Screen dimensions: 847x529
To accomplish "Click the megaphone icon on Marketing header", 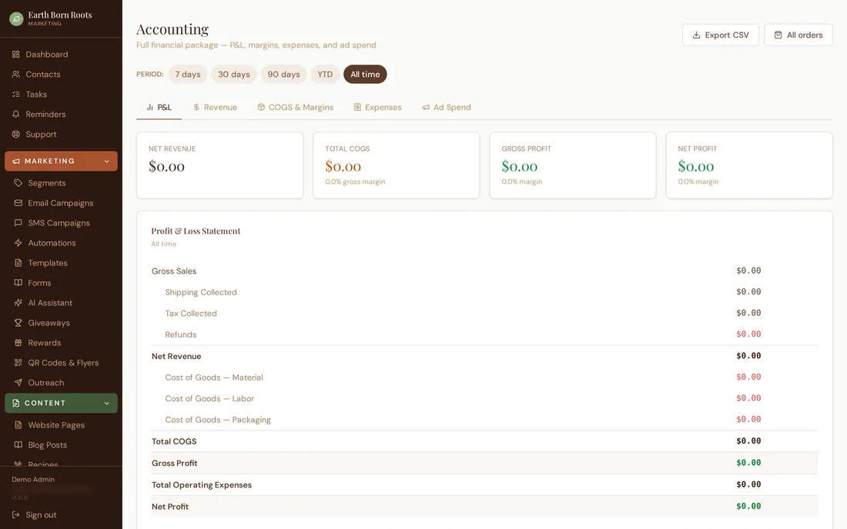I will click(15, 161).
